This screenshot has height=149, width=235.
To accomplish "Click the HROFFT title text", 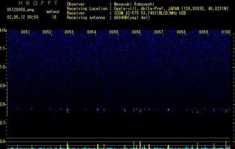I will 38,3.
